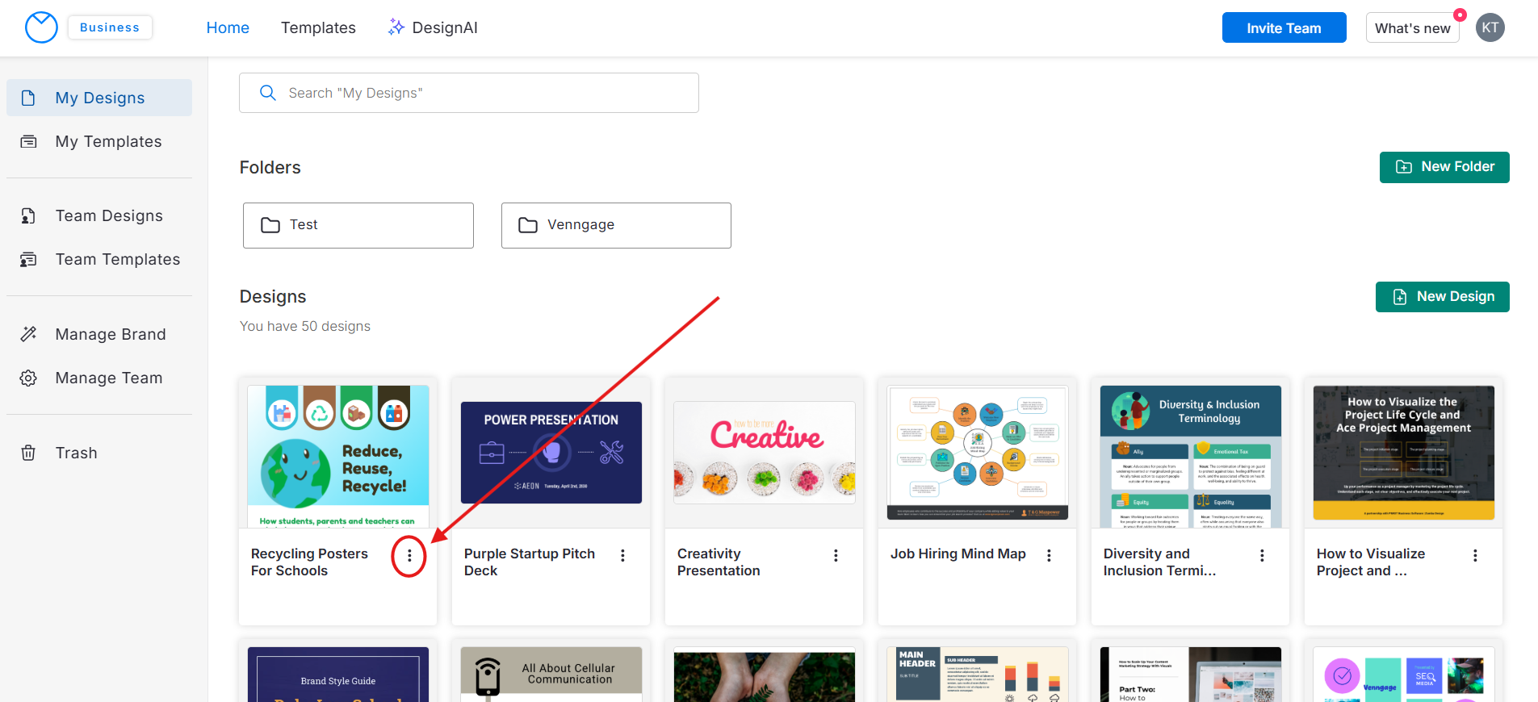Viewport: 1538px width, 702px height.
Task: Click the Team Designs file icon
Action: tap(28, 215)
